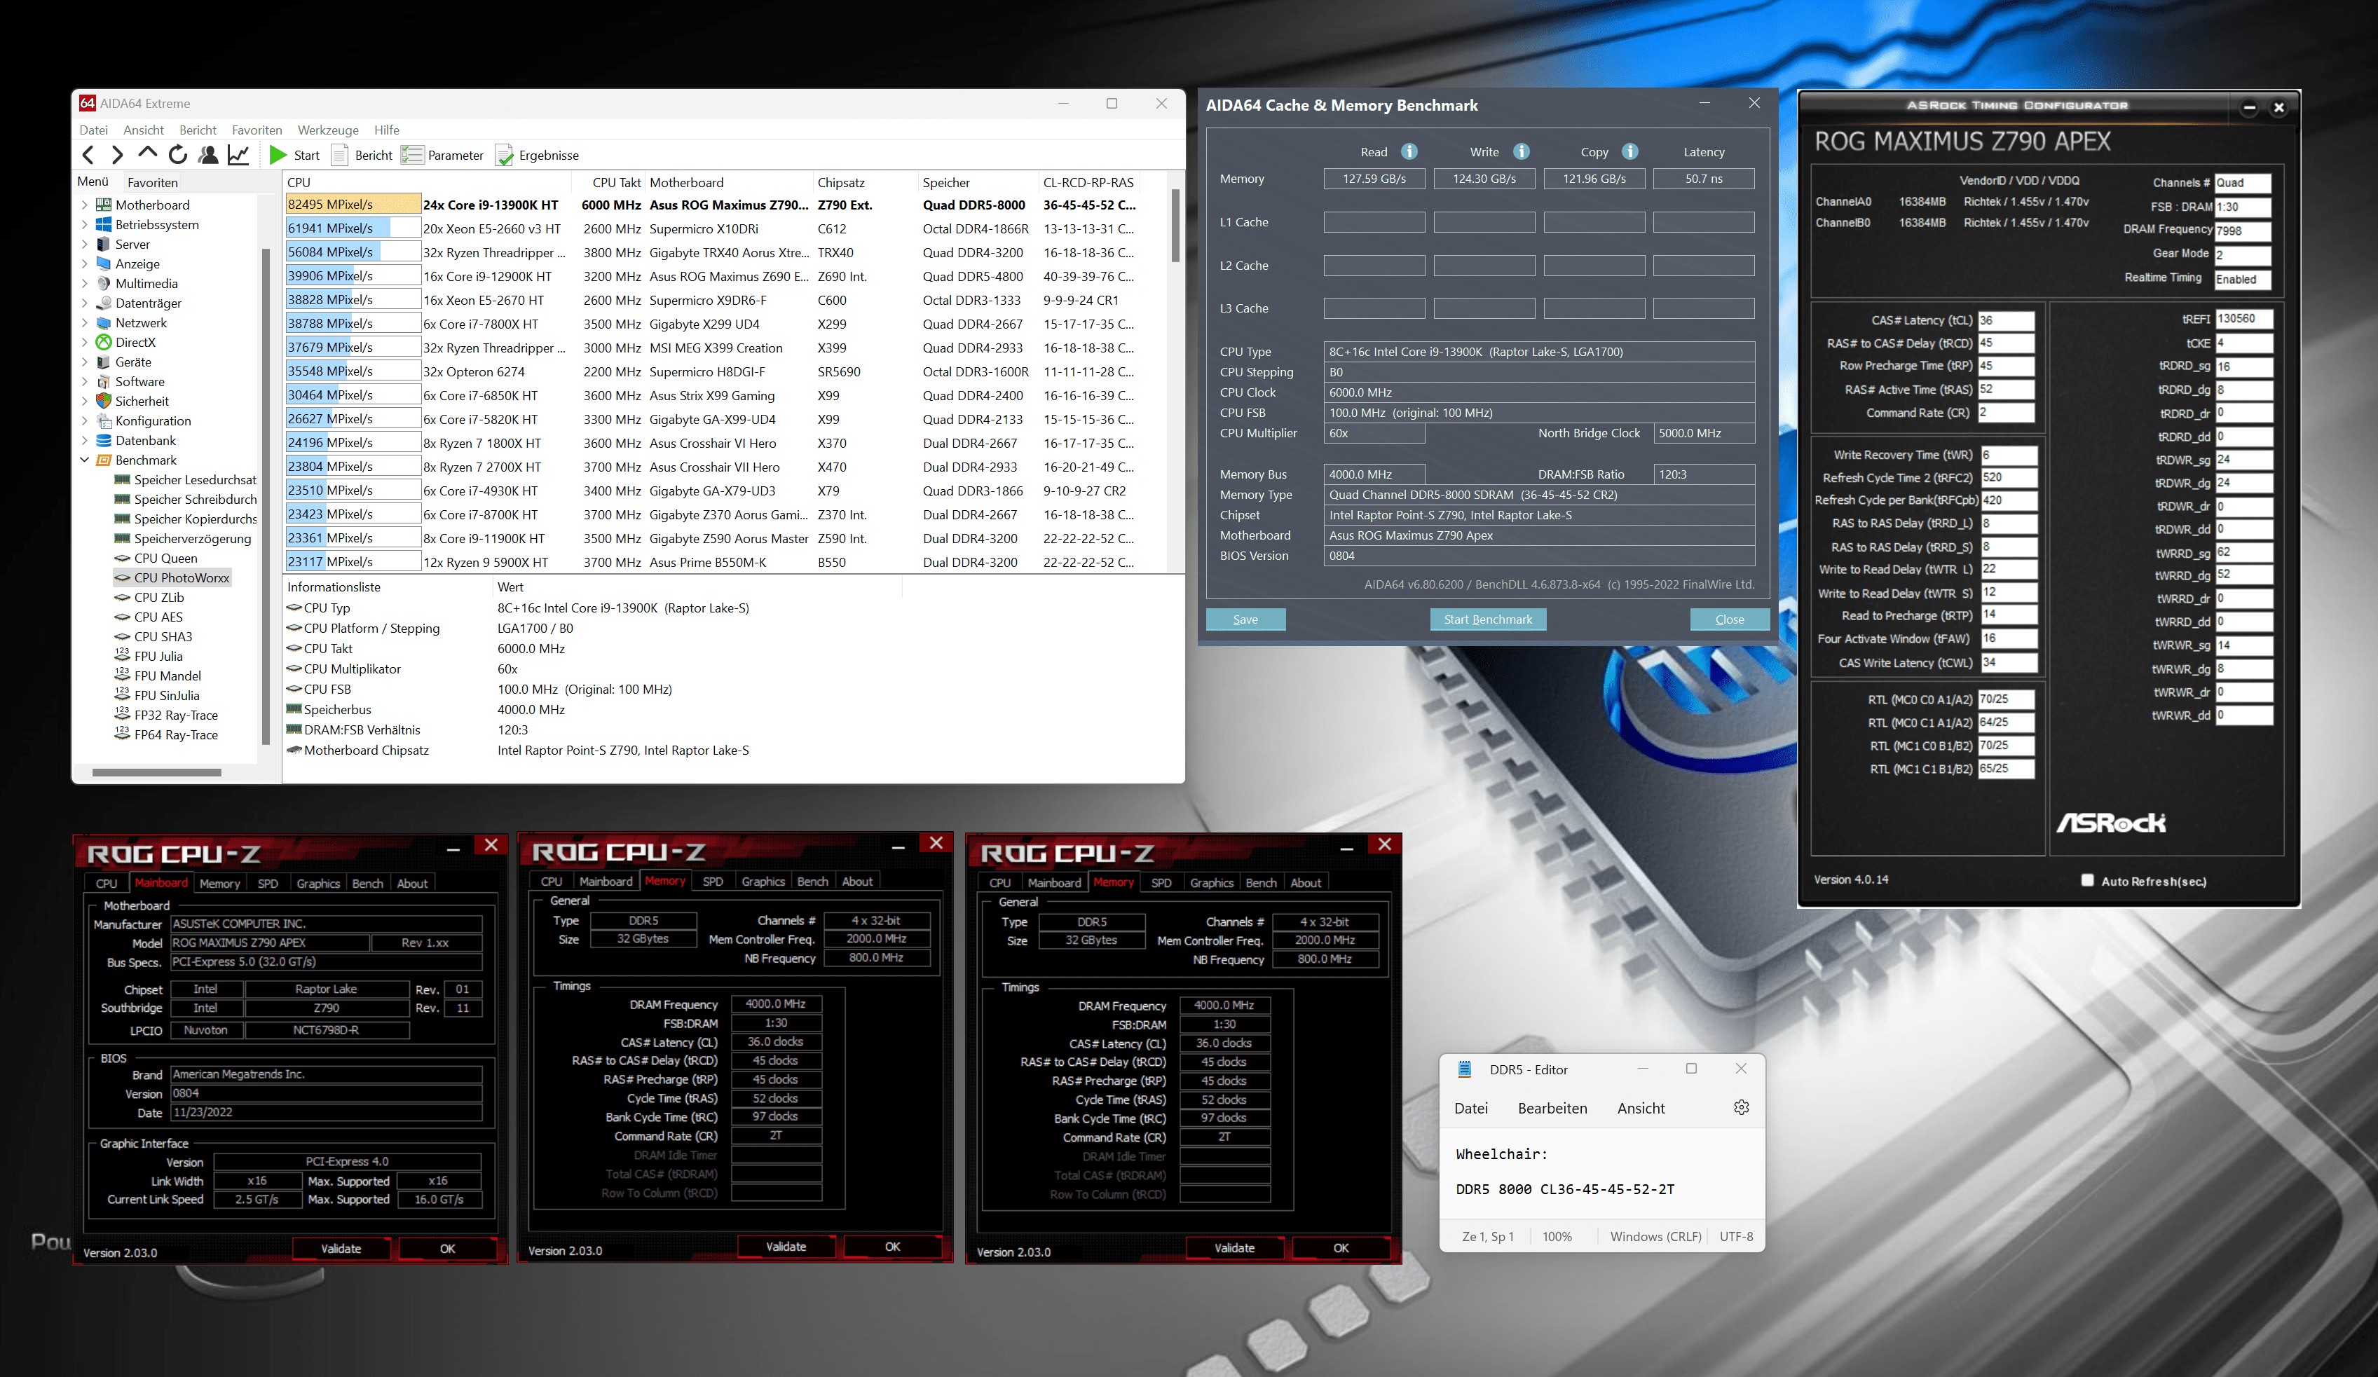Open the Werkzeuge menu
The height and width of the screenshot is (1377, 2378).
tap(327, 130)
